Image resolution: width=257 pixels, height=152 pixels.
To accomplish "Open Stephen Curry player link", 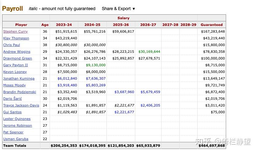I will click(15, 31).
